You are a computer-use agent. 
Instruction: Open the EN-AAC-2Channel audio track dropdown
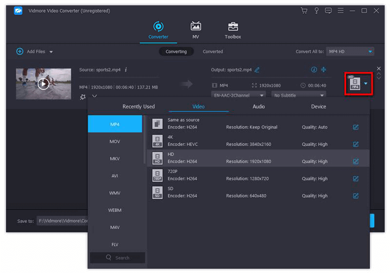(x=238, y=95)
